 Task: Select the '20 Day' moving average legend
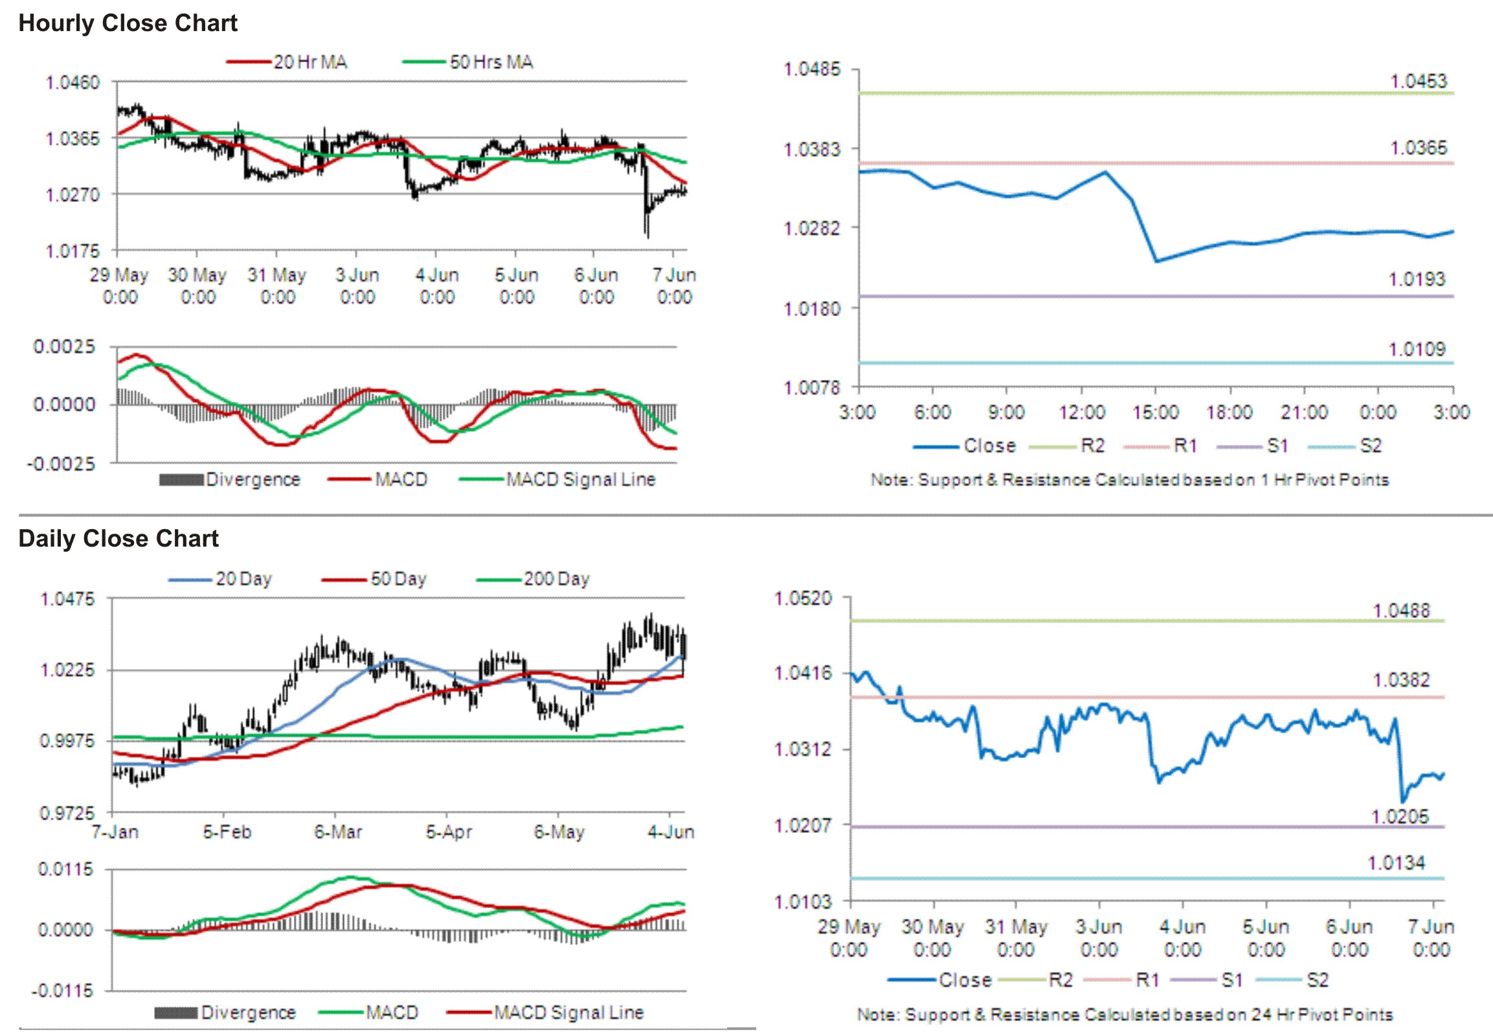pos(220,579)
